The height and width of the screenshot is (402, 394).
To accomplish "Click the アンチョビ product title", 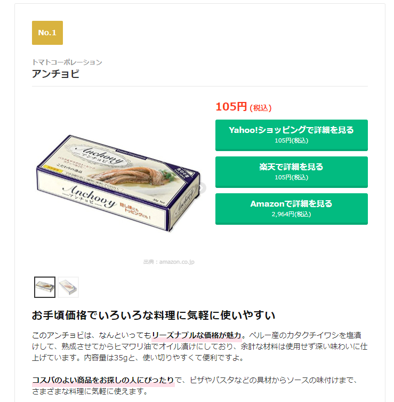I will pos(55,74).
